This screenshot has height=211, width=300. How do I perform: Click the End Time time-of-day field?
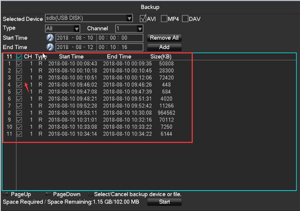pyautogui.click(x=120, y=48)
